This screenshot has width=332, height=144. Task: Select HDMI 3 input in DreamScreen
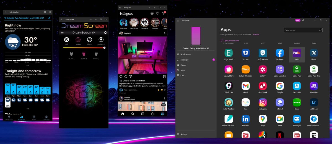(x=96, y=55)
